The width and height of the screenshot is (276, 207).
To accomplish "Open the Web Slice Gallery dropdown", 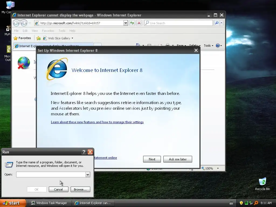I will tap(58, 38).
